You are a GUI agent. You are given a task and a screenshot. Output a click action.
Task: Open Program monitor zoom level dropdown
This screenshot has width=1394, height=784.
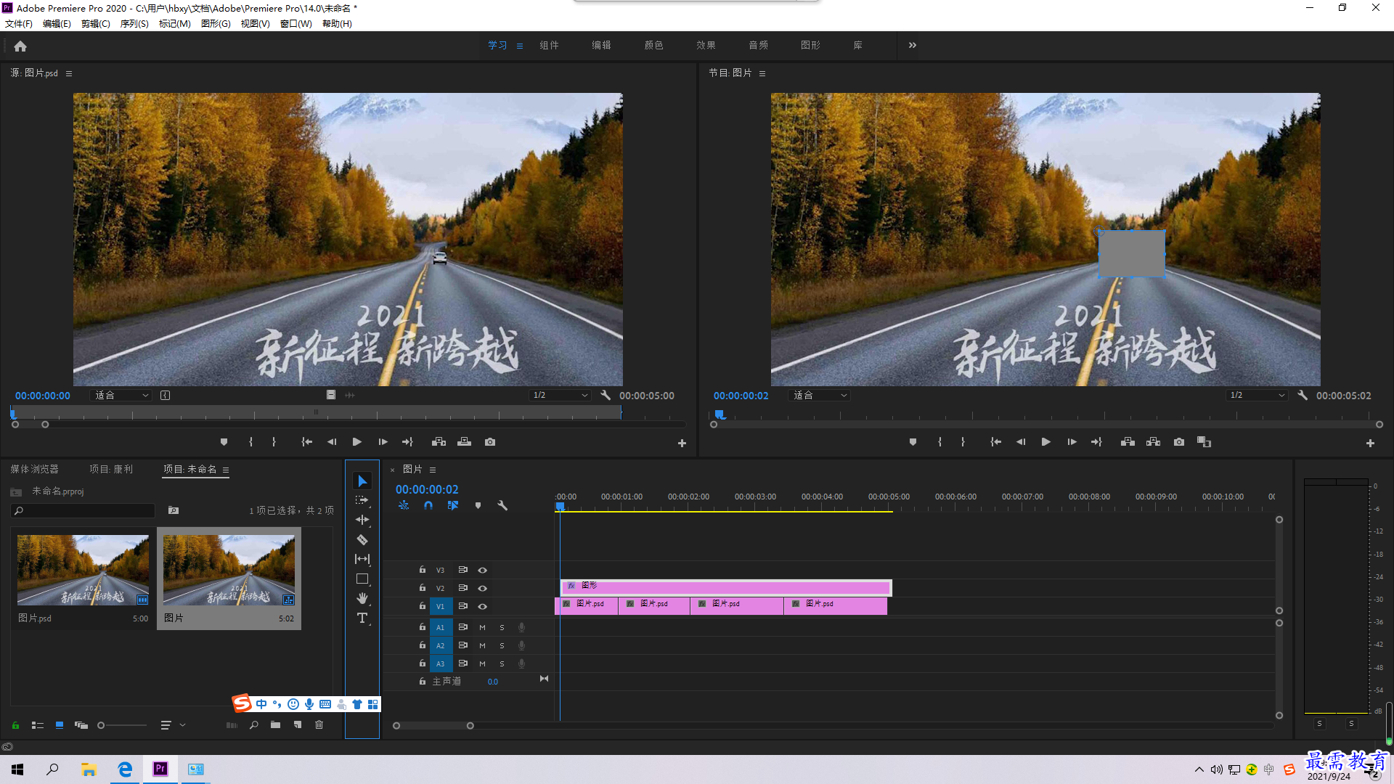(x=819, y=396)
